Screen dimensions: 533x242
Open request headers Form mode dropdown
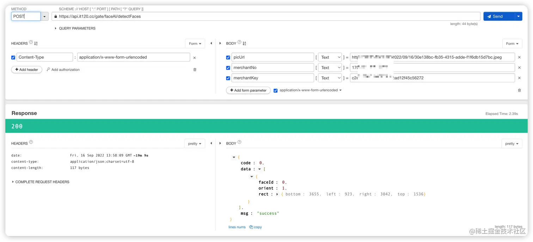coord(195,43)
